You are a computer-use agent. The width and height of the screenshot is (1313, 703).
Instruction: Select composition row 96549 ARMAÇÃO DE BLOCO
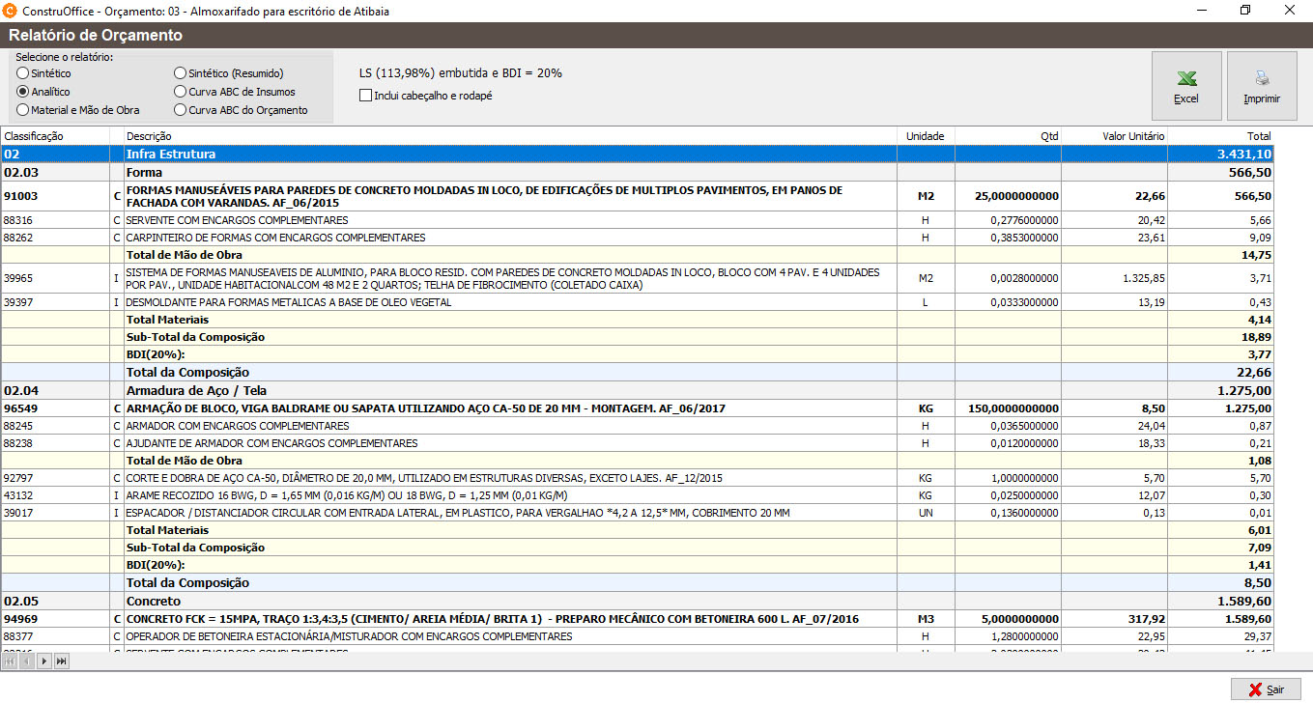[x=638, y=408]
